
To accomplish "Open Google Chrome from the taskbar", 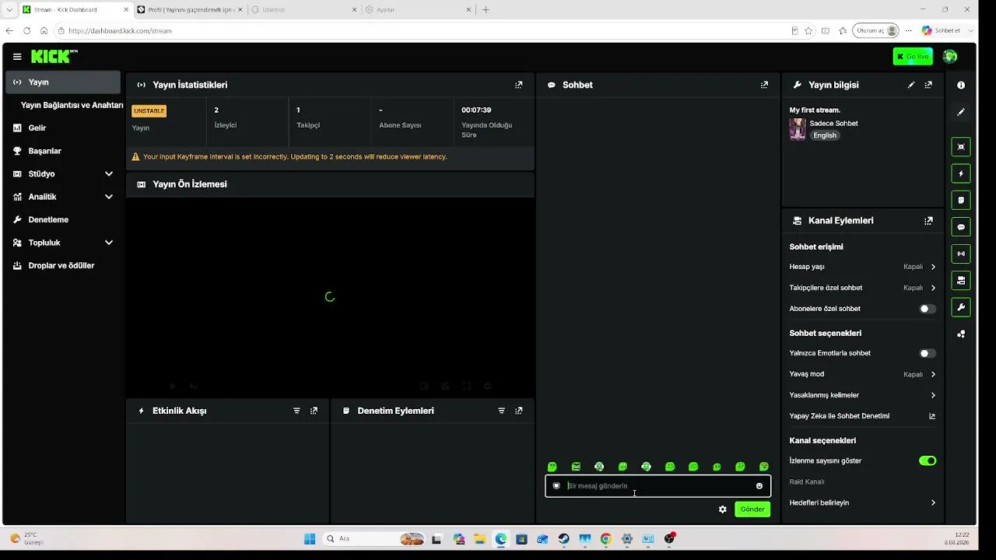I will click(x=605, y=538).
